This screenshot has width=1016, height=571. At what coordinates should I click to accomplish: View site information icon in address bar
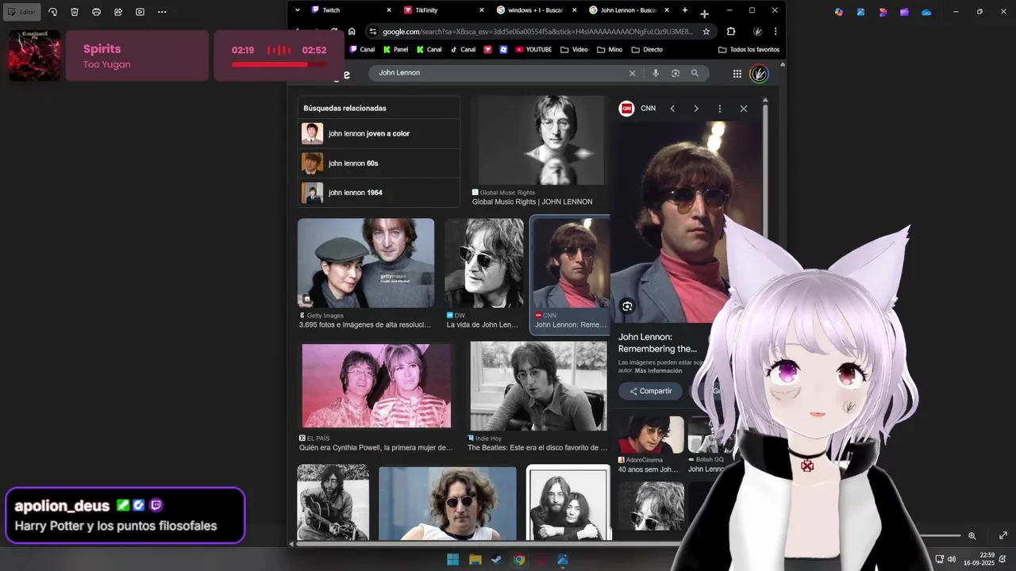point(373,31)
